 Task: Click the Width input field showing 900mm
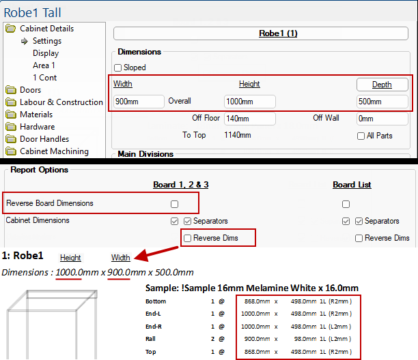click(x=139, y=102)
